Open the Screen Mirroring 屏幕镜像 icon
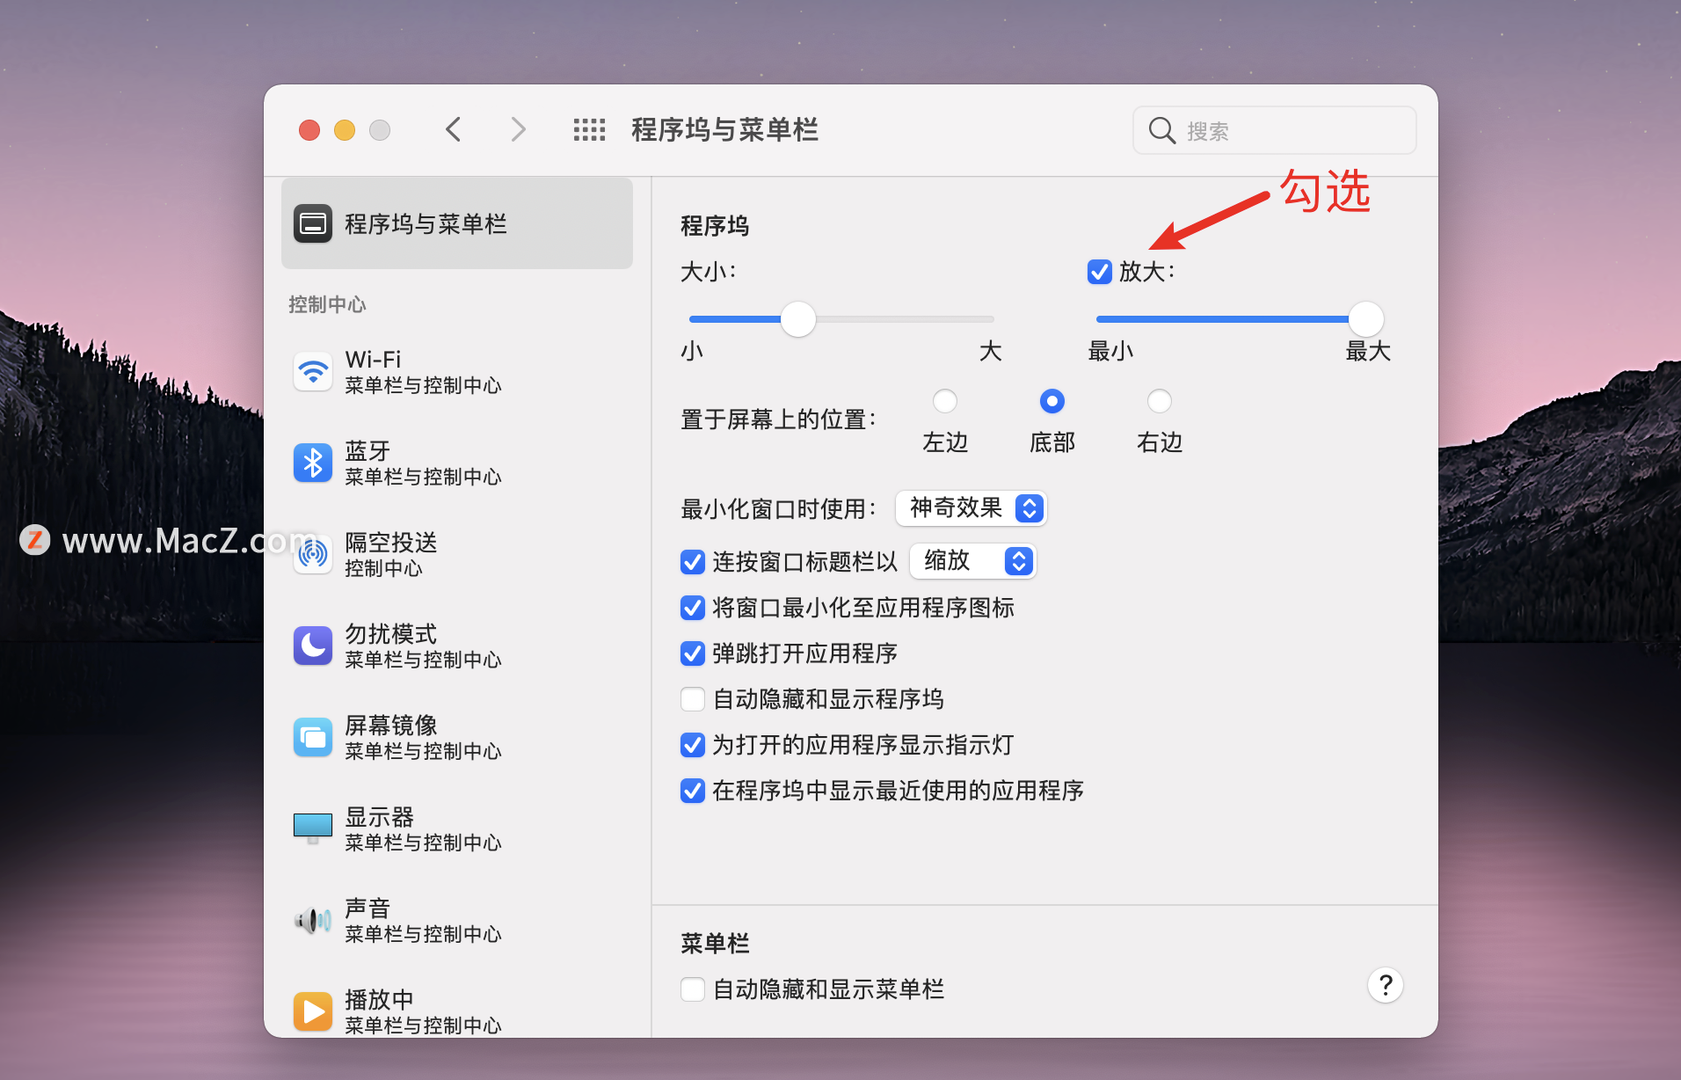 (x=313, y=738)
